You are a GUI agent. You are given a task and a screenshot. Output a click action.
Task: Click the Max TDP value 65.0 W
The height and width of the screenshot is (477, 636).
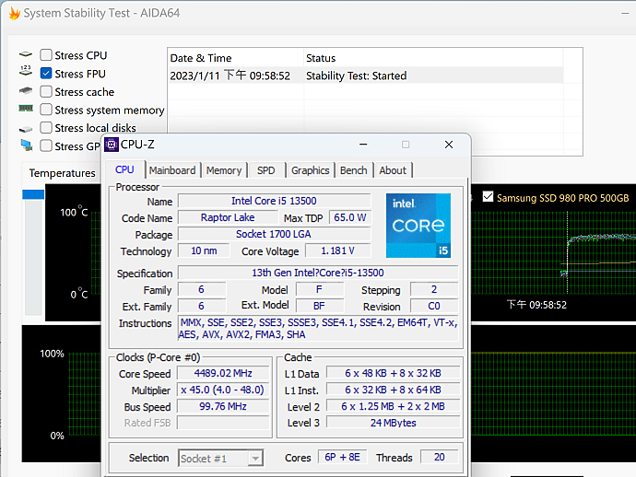[349, 217]
